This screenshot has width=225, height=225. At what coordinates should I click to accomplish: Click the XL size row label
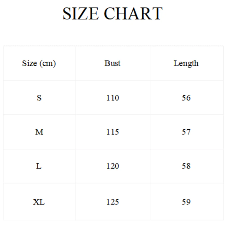[x=39, y=202]
